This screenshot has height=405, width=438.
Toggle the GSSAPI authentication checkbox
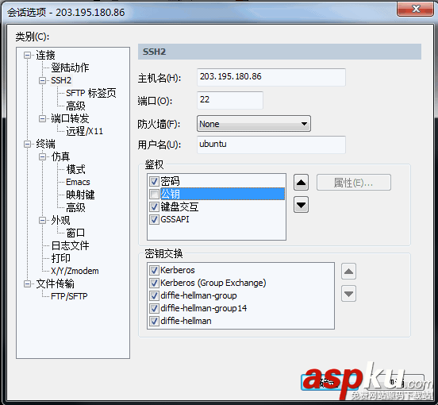tap(154, 219)
